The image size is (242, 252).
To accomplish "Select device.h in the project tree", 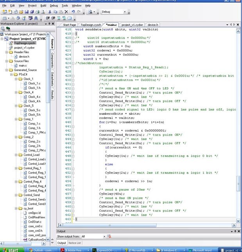I will pos(23,56).
